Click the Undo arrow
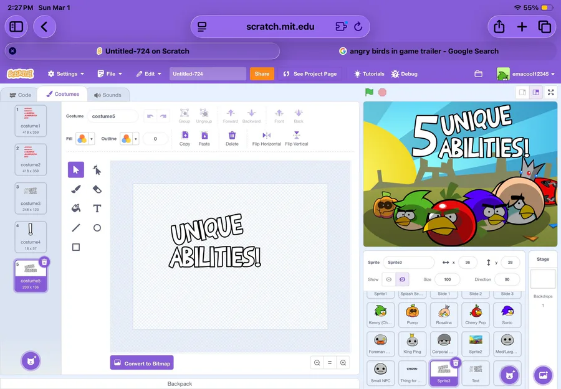 (x=150, y=116)
